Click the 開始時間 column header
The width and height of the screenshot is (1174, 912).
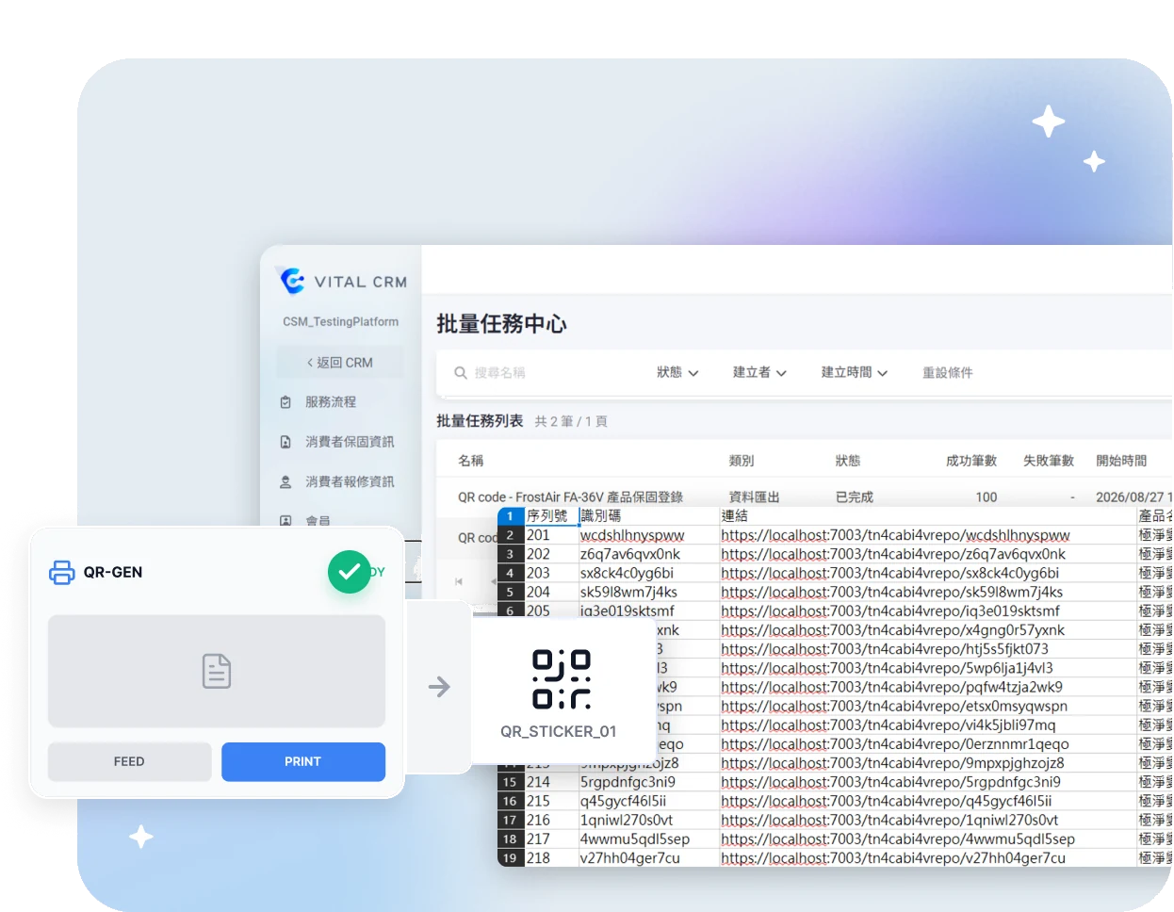coord(1121,461)
